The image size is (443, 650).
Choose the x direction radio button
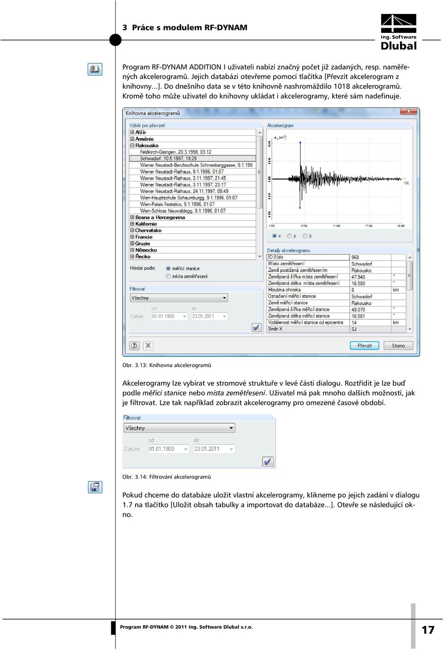pos(275,236)
